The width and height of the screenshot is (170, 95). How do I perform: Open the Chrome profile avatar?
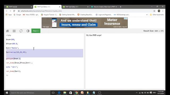coord(159,11)
